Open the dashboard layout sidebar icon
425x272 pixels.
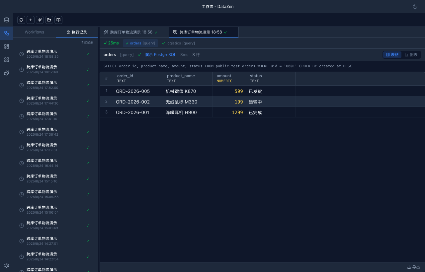click(7, 46)
